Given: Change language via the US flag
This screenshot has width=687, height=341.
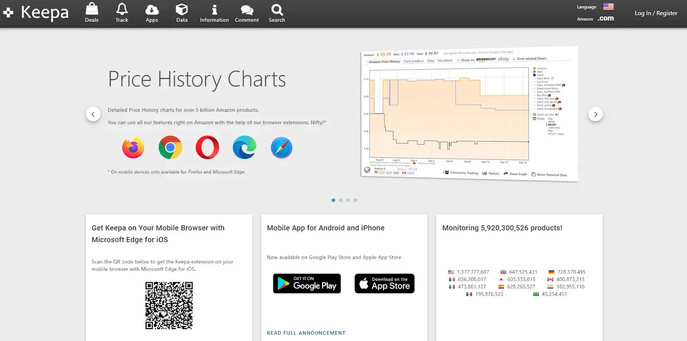Looking at the screenshot, I should tap(608, 6).
